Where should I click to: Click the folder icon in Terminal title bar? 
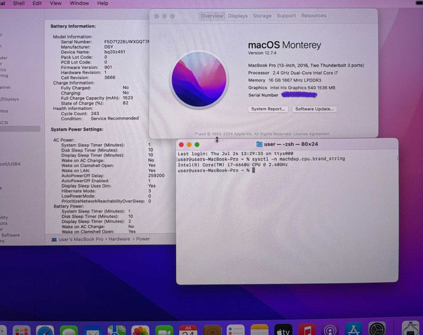259,144
